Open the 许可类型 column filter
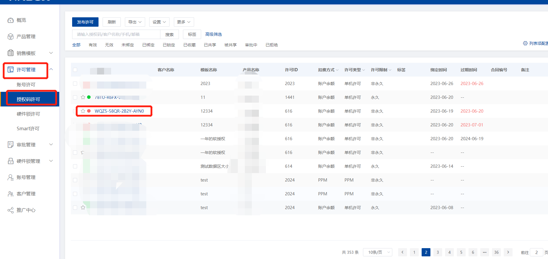 coord(364,70)
